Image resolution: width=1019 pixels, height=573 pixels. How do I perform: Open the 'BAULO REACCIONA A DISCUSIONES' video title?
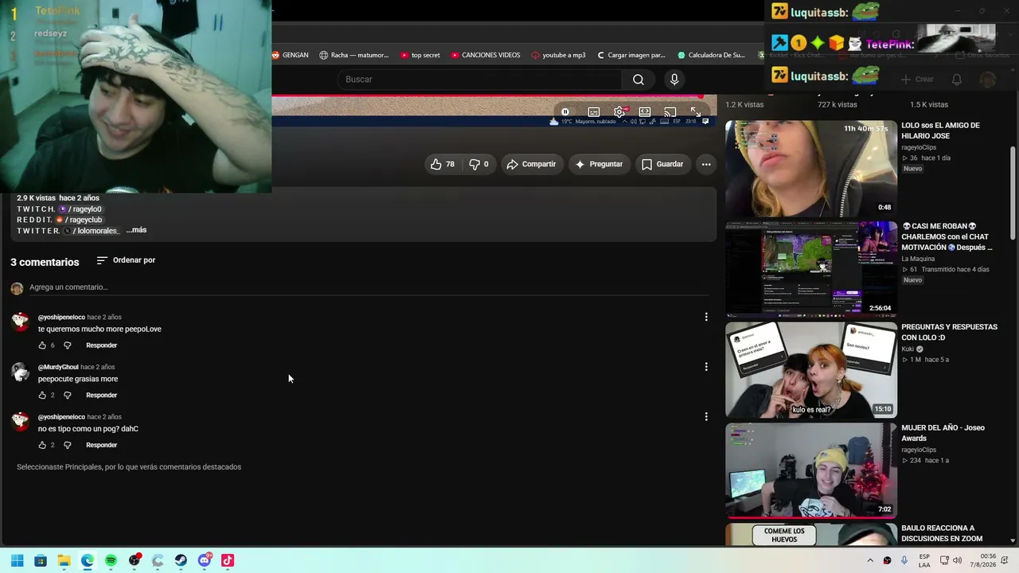(942, 533)
